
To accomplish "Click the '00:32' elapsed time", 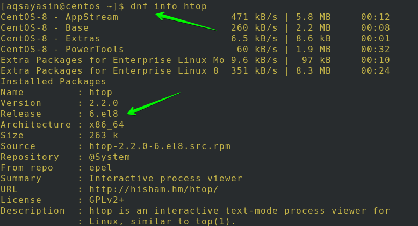I will (x=376, y=49).
